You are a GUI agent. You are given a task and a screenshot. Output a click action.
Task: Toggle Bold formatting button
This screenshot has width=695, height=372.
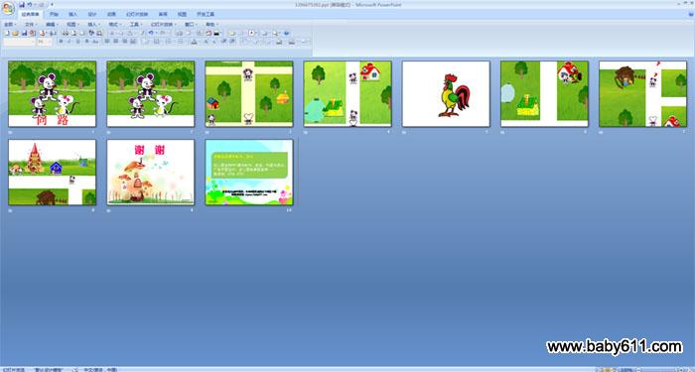point(61,42)
